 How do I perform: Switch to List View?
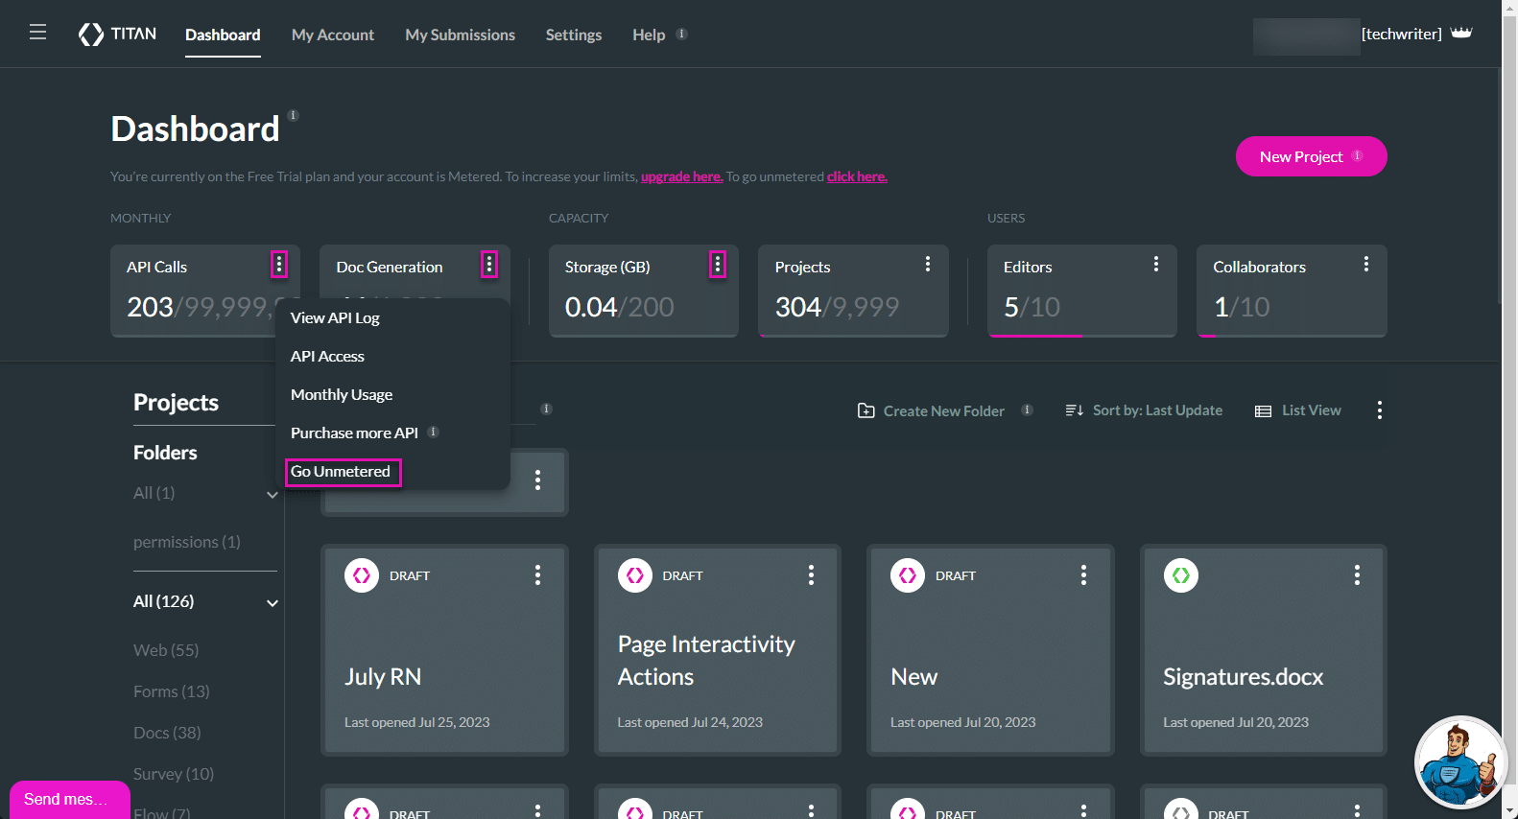coord(1298,410)
